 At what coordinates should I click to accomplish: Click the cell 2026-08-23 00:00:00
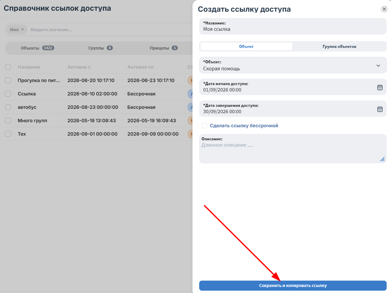93,107
